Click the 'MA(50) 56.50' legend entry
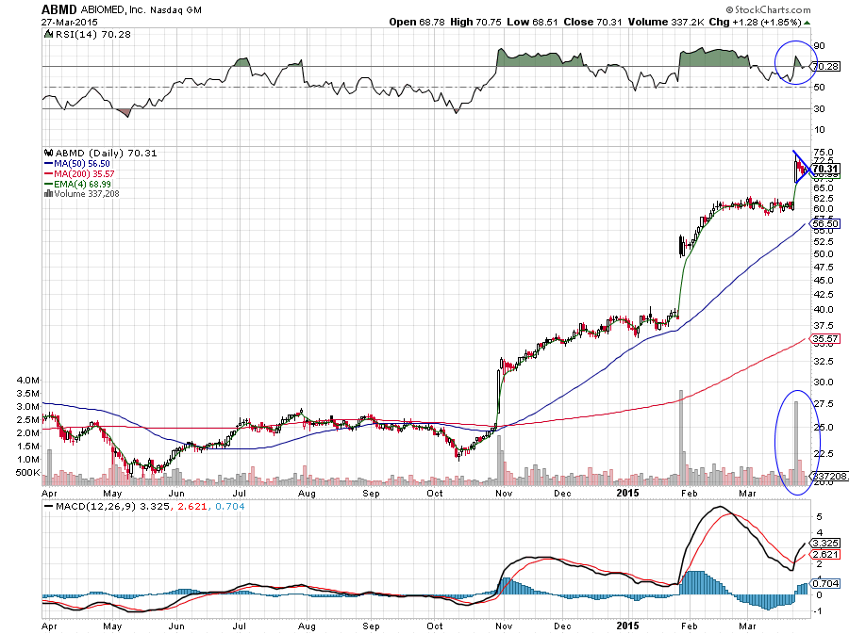 82,164
